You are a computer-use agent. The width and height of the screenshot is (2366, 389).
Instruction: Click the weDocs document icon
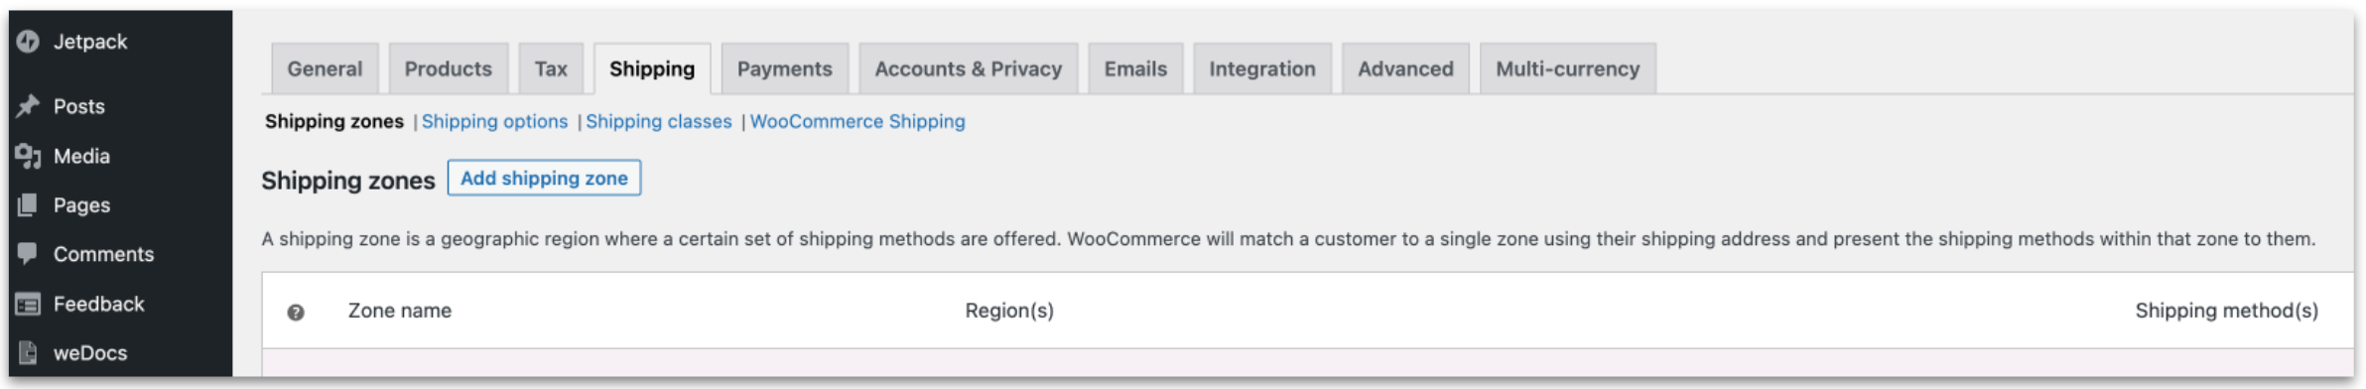click(28, 352)
